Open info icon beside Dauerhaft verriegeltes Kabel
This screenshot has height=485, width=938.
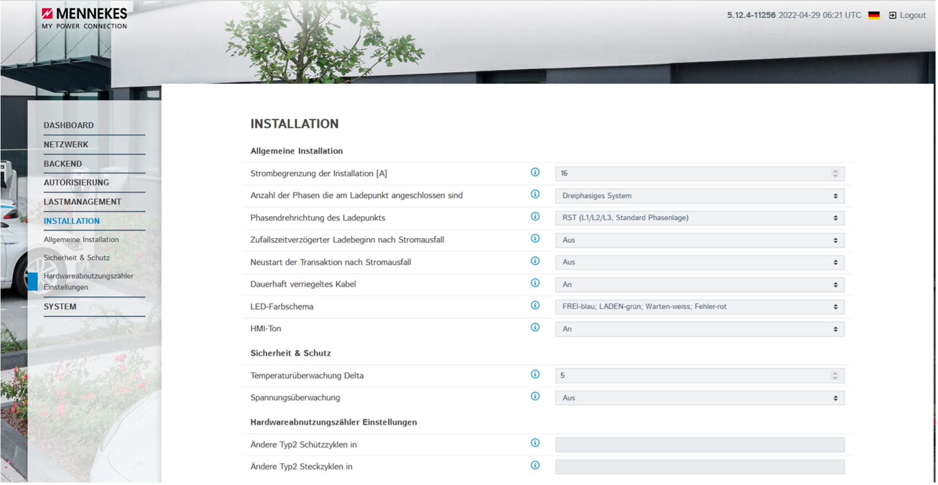click(x=535, y=283)
